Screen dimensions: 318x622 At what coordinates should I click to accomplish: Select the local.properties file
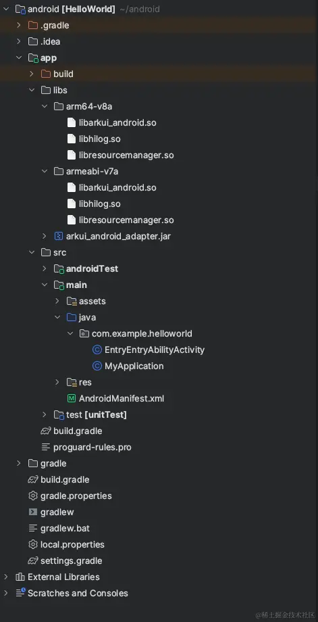point(67,545)
